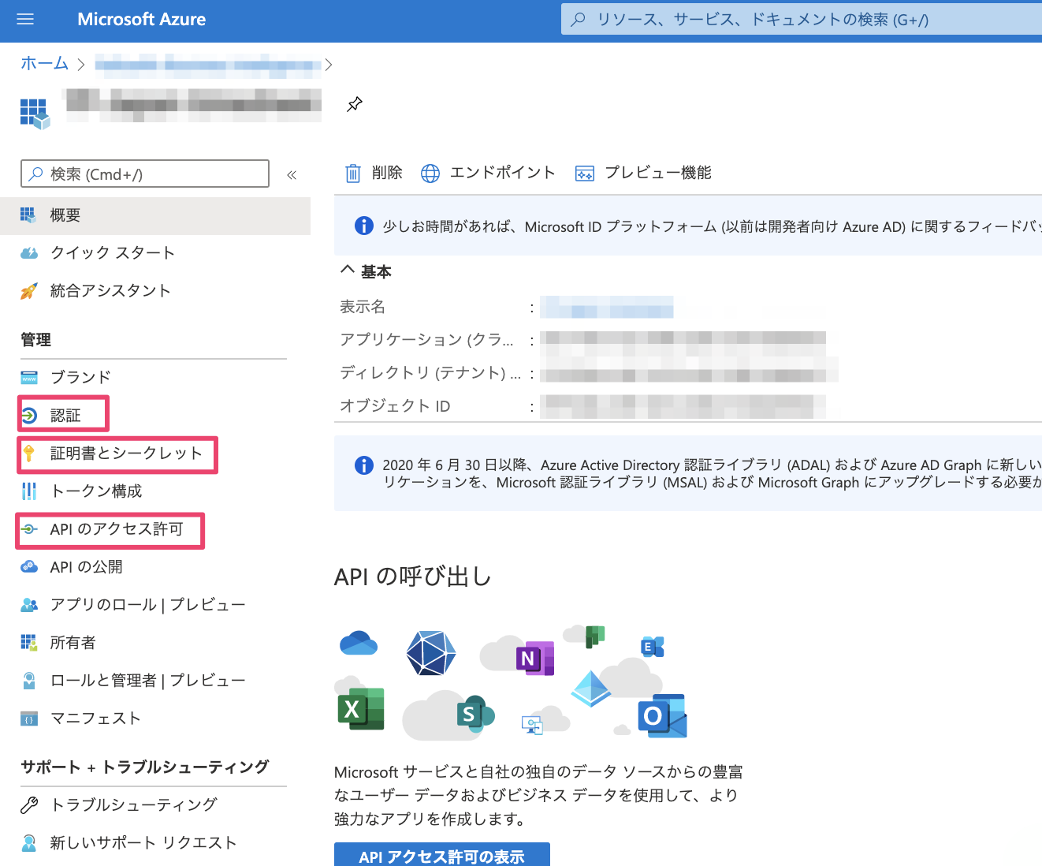This screenshot has width=1042, height=866.
Task: Click the feedback banner text
Action: (712, 226)
